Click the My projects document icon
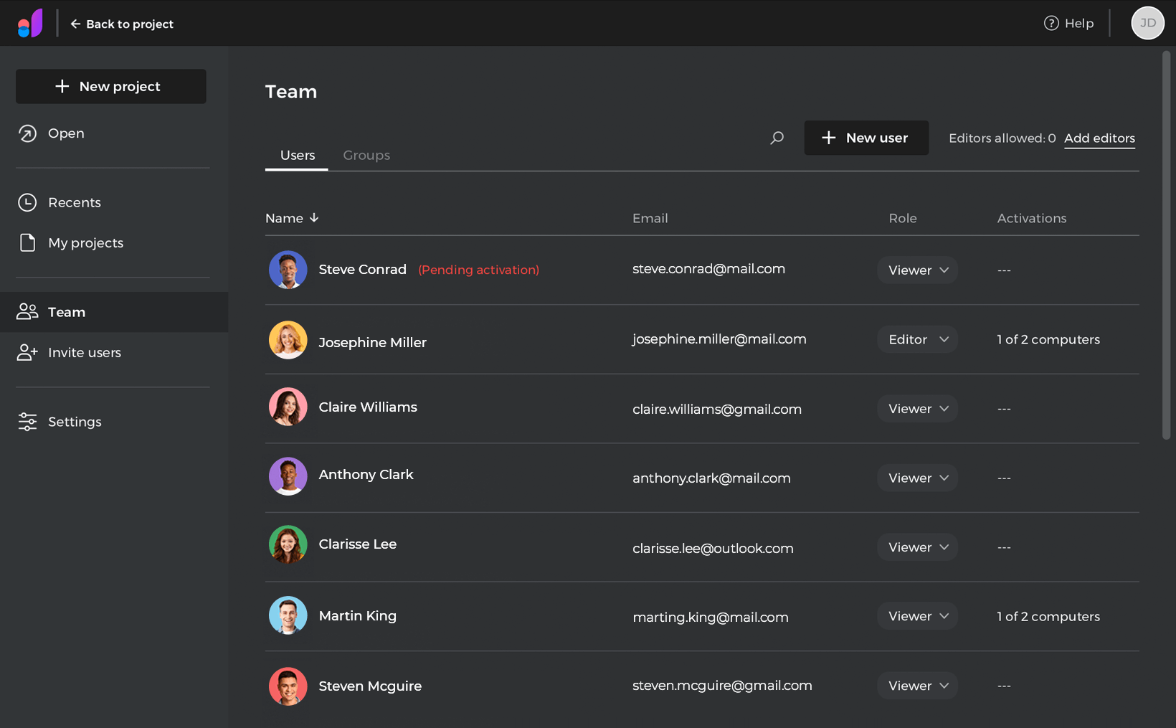The height and width of the screenshot is (728, 1176). pos(27,242)
